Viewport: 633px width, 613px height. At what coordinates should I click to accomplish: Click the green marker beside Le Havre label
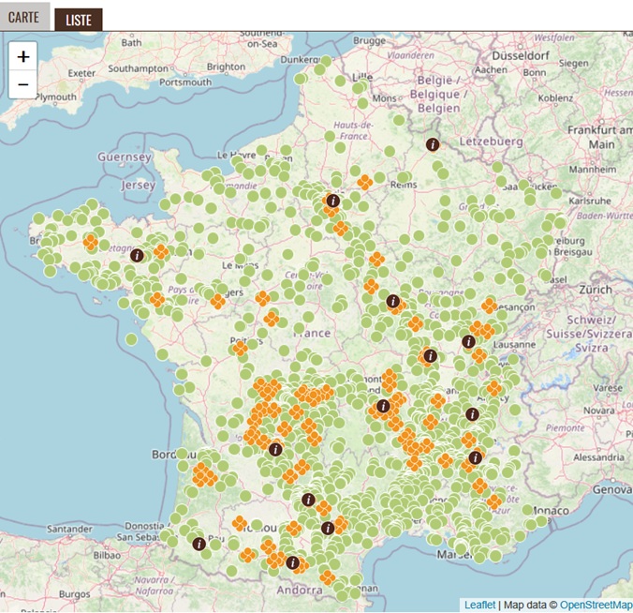point(237,160)
